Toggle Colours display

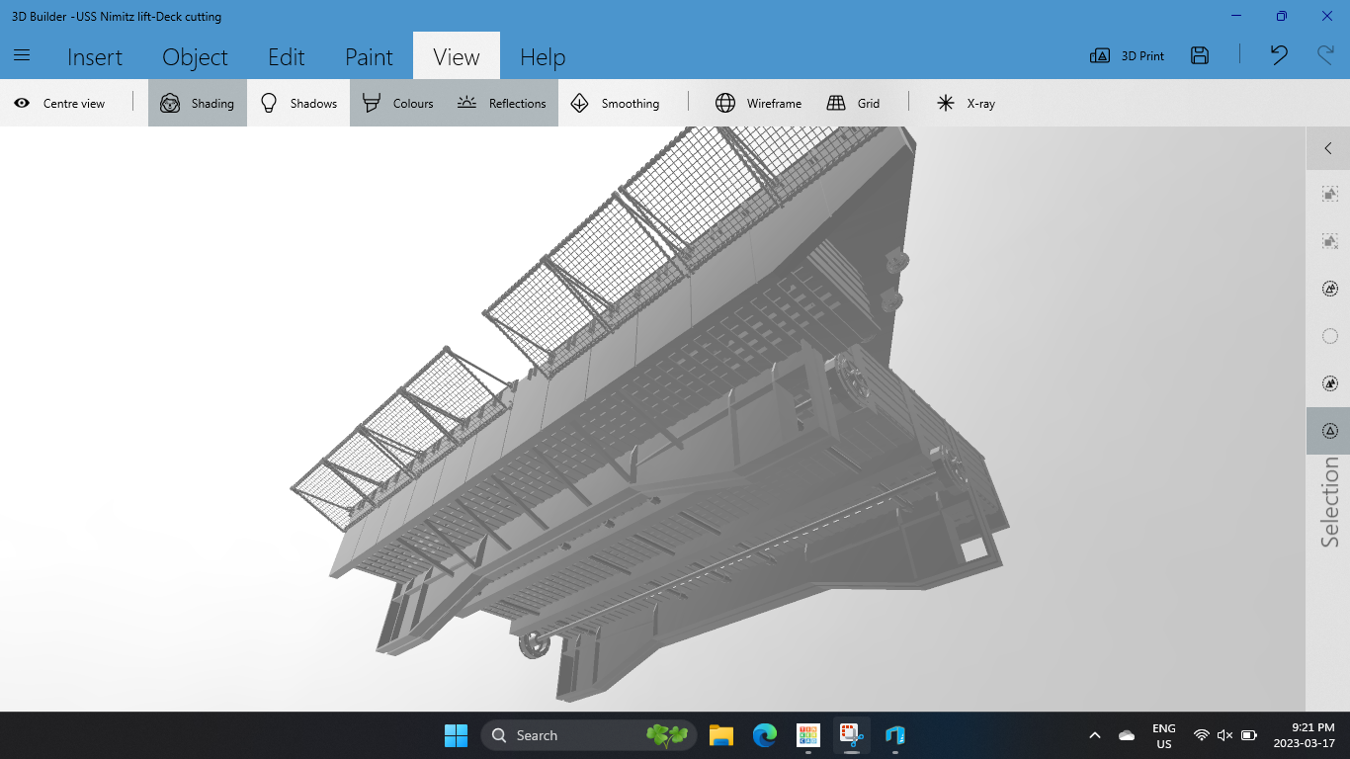pyautogui.click(x=398, y=103)
